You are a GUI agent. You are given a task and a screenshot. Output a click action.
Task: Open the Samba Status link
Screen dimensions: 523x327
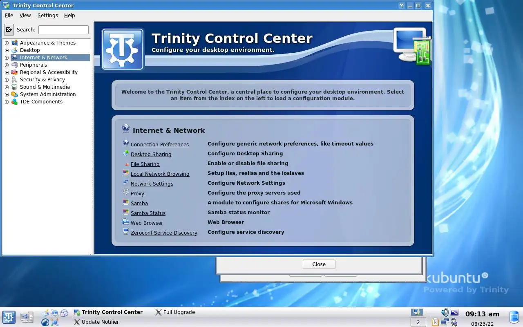tap(148, 213)
